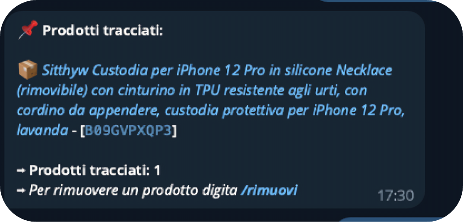
Task: Click the bold "Prodotti tracciati:" header text
Action: (x=103, y=30)
